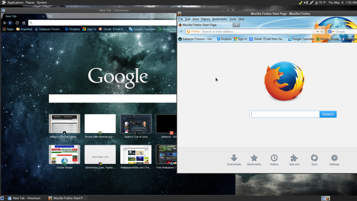Open a new tab in Firefox
Screen dimensions: 357x201
[236, 25]
